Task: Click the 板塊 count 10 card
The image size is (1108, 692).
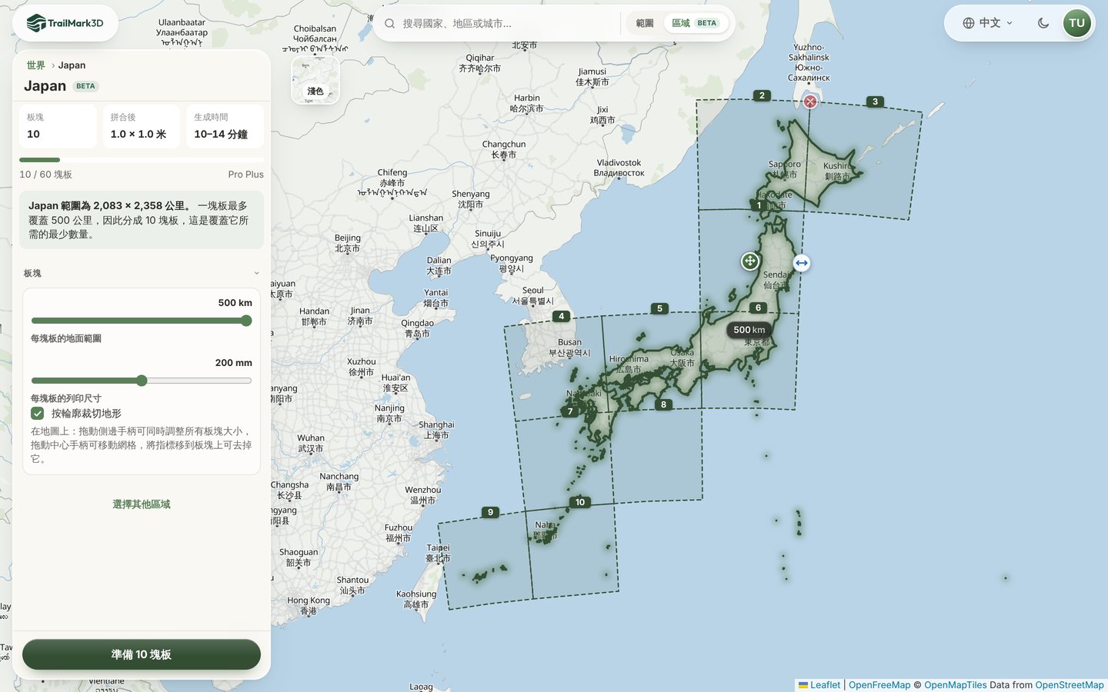Action: [x=58, y=126]
